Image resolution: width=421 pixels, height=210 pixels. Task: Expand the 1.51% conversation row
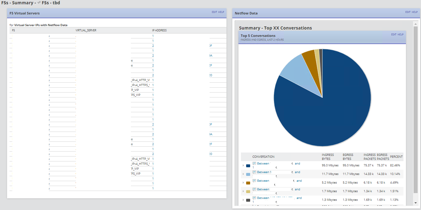point(243,191)
